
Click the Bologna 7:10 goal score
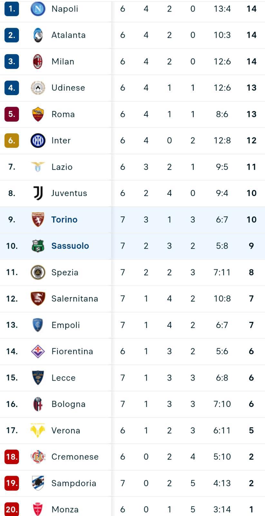222,404
